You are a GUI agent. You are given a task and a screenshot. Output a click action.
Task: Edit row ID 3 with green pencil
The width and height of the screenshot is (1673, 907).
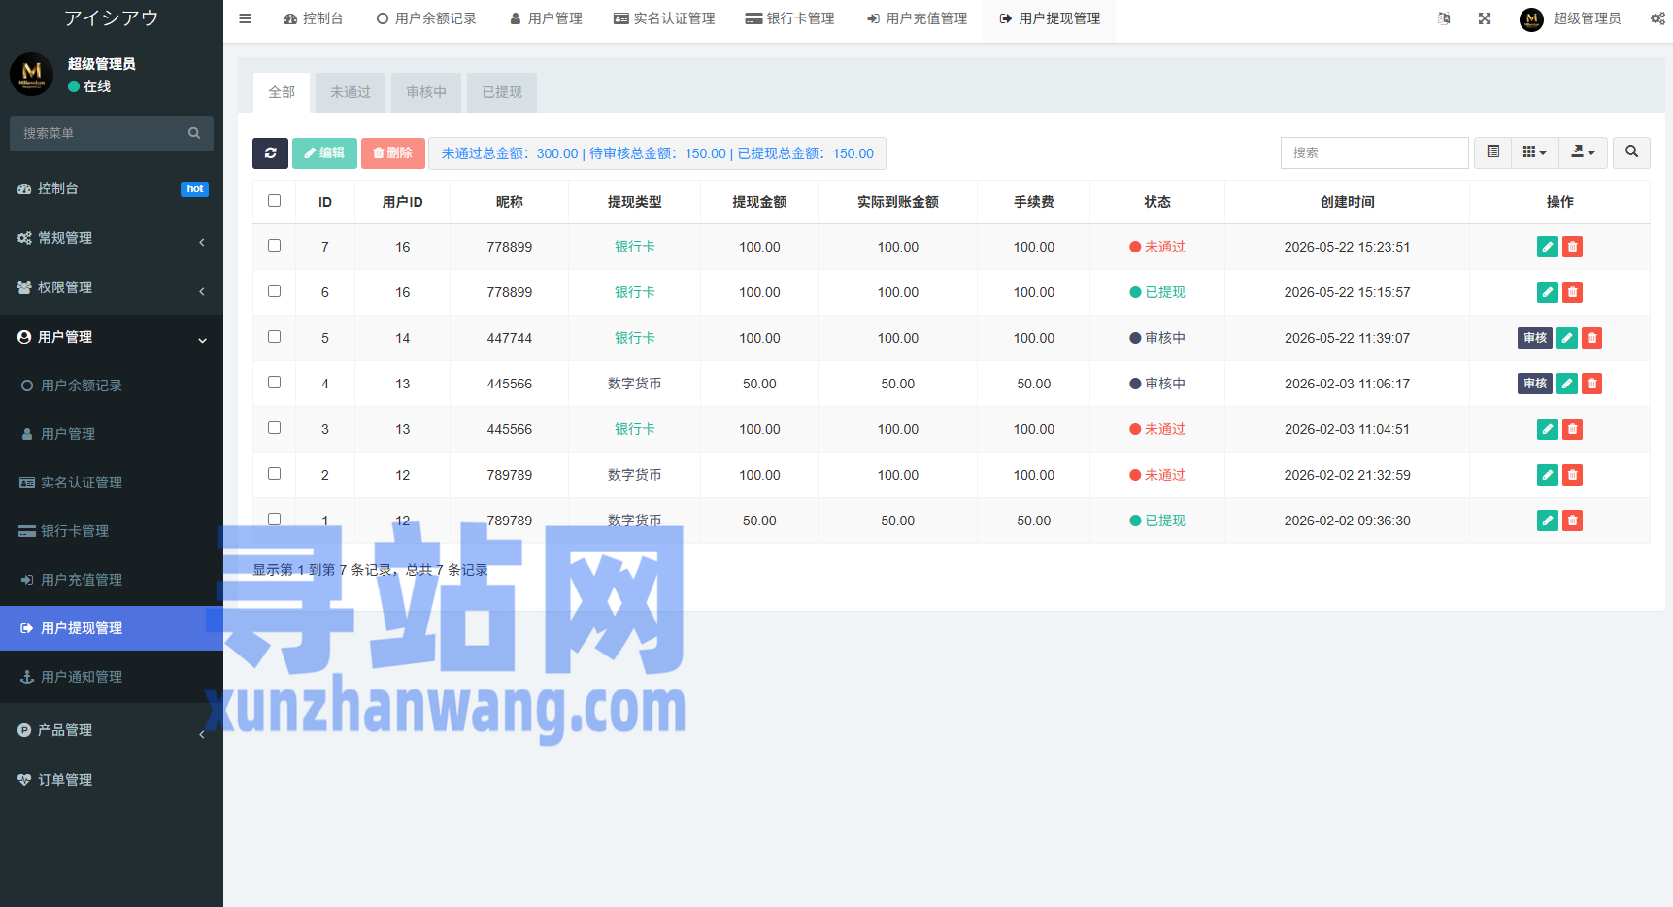1548,429
